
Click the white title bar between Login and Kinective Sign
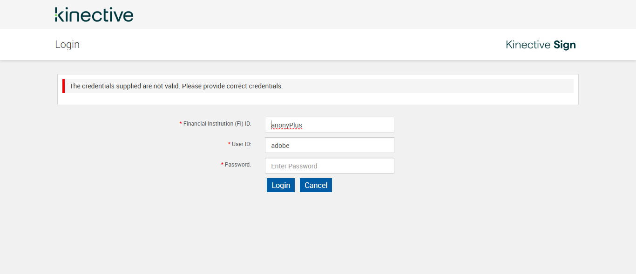pos(289,45)
